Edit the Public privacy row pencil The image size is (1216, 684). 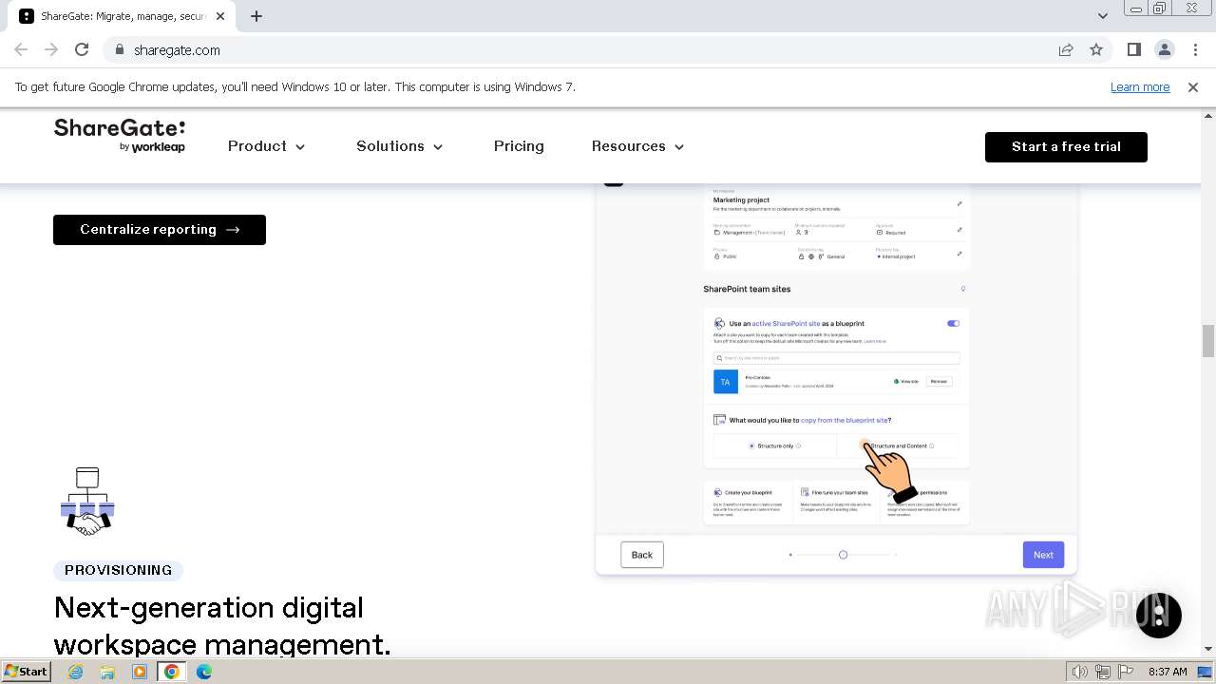click(x=959, y=254)
